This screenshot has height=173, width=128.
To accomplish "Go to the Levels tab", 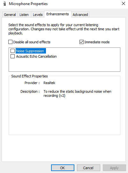I will tap(38, 15).
